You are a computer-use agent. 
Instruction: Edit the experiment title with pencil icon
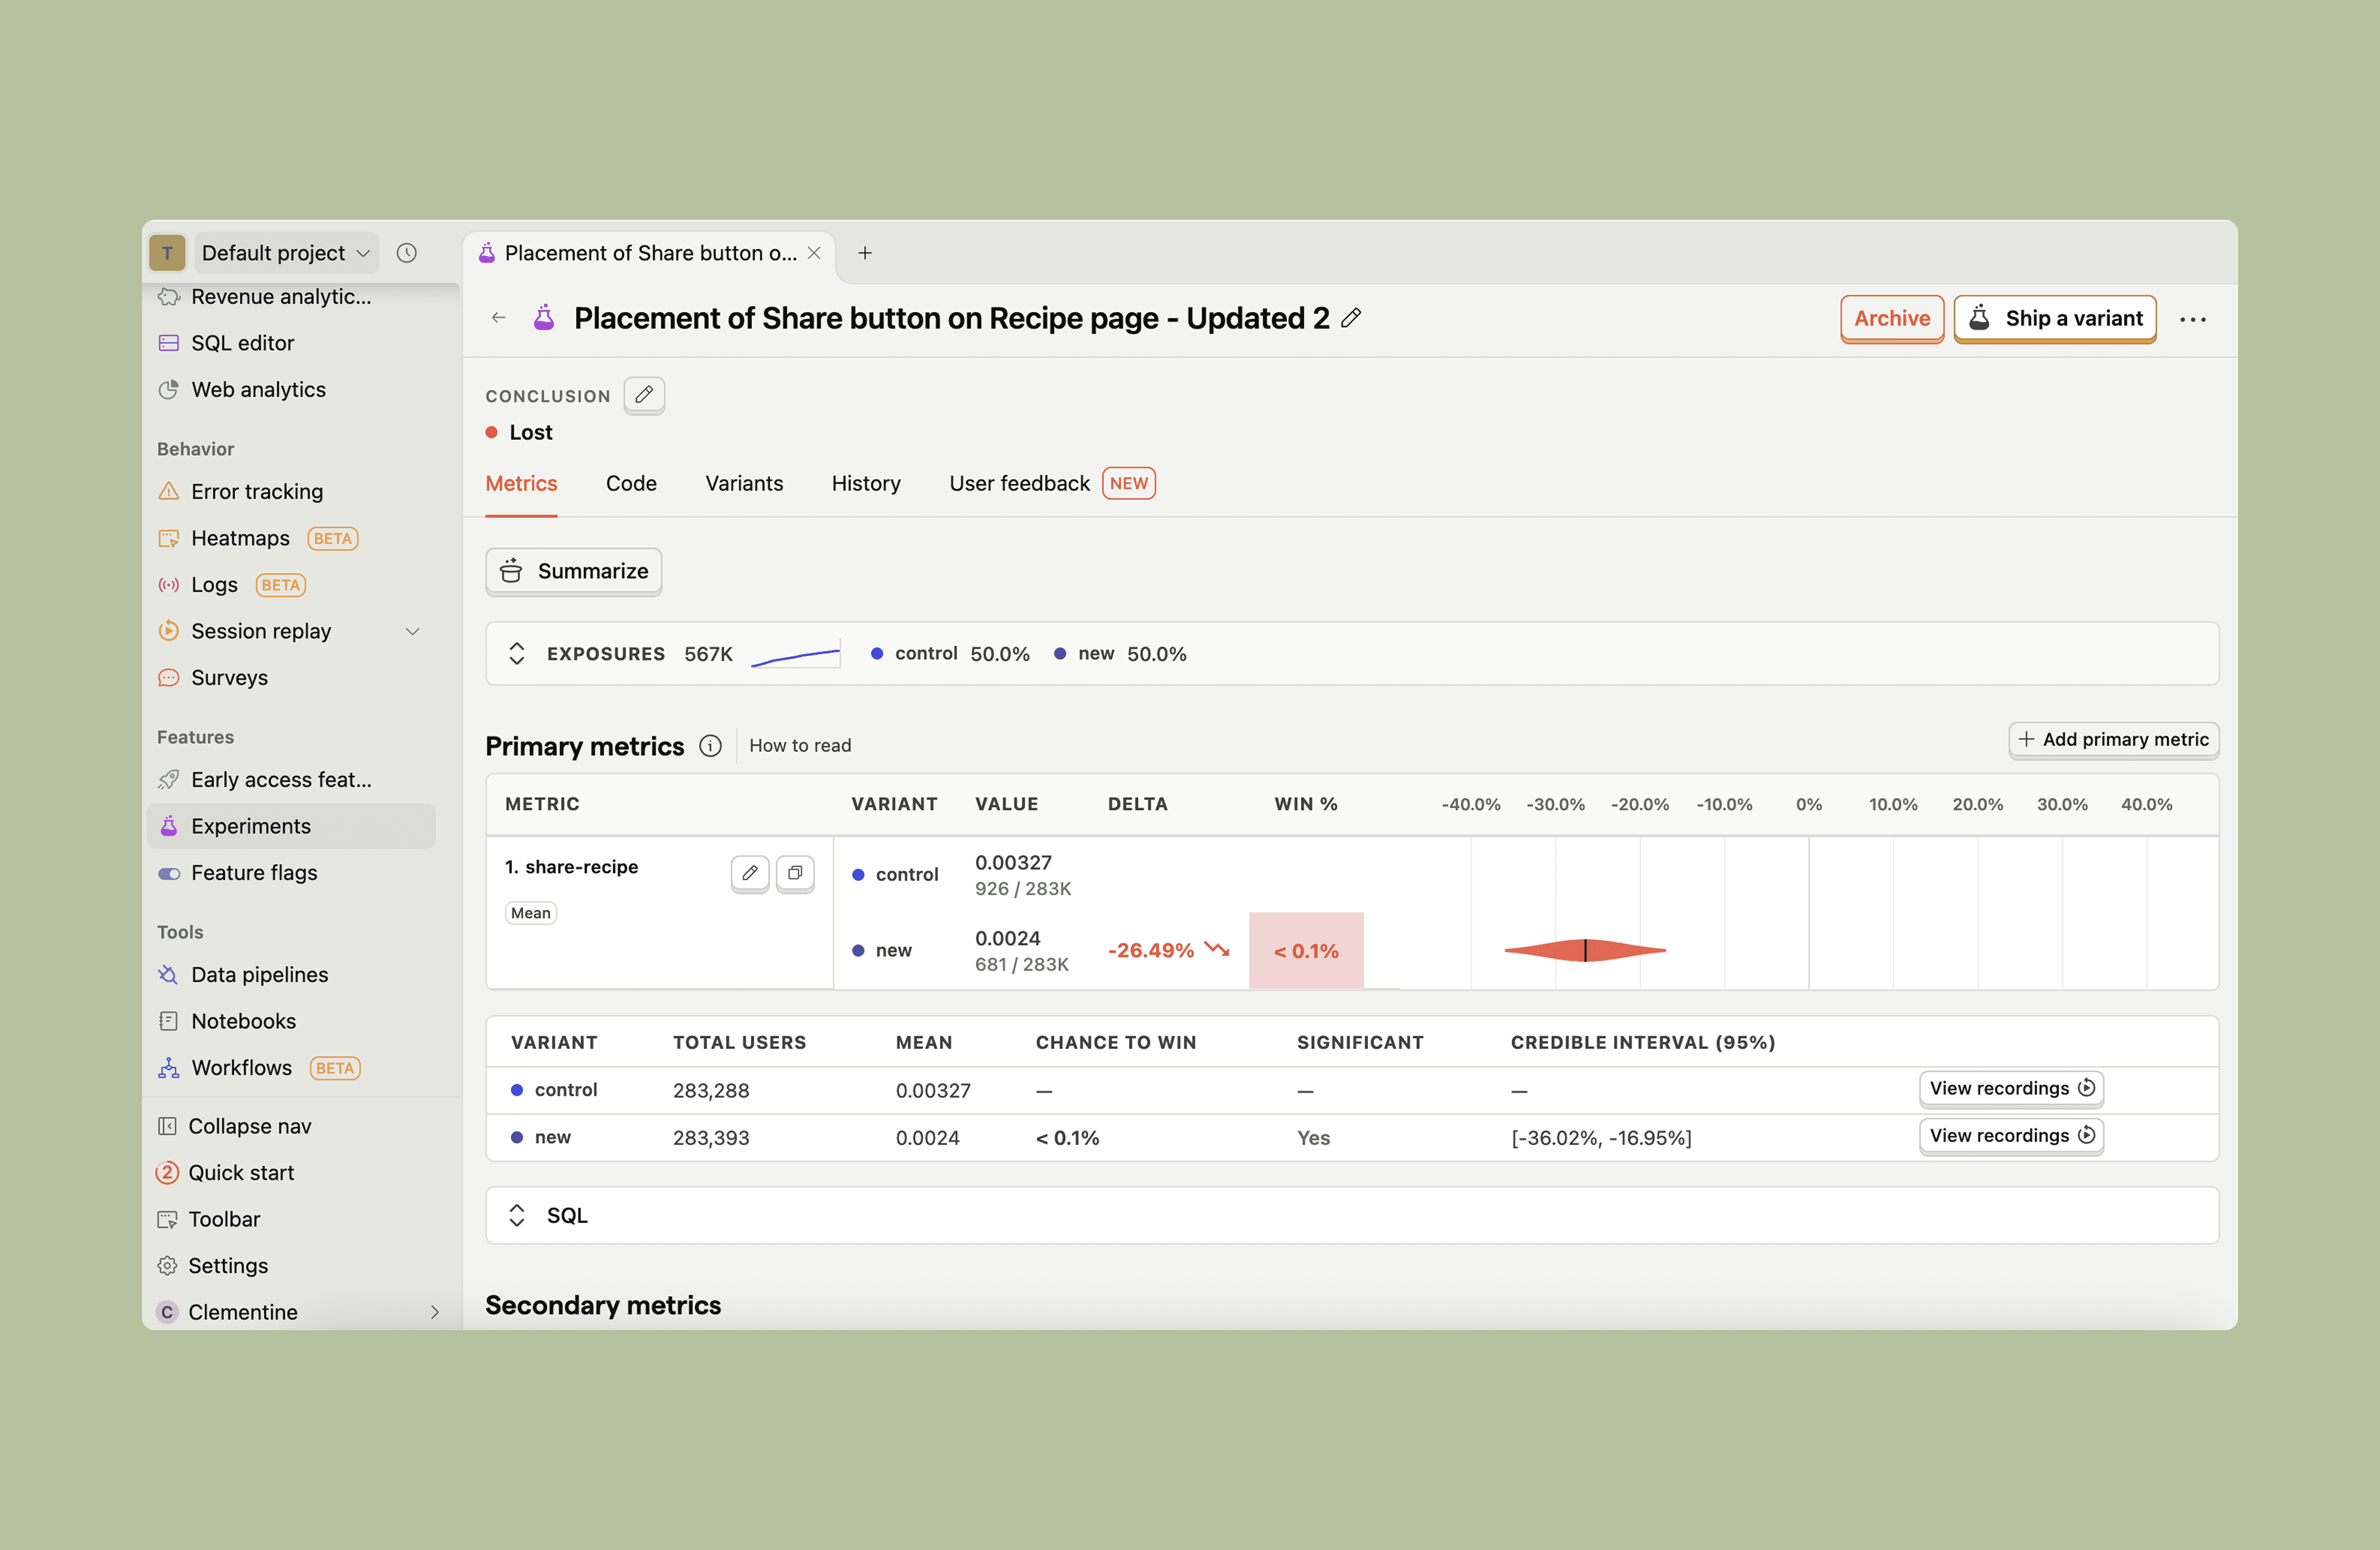(1351, 318)
